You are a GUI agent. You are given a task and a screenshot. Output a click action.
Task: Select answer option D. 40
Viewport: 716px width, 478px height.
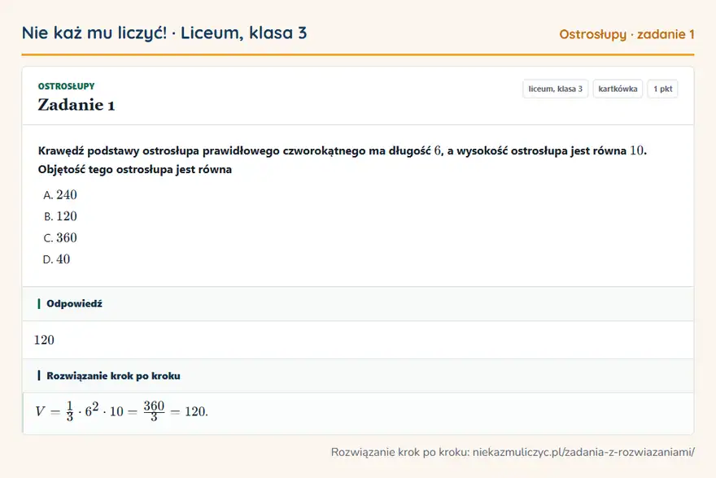[57, 259]
